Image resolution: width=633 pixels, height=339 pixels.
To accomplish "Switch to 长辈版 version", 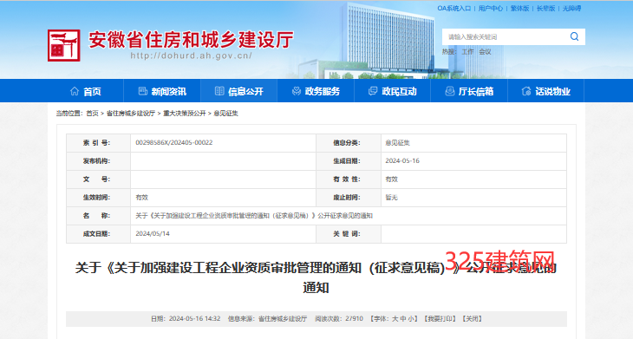I will [545, 8].
